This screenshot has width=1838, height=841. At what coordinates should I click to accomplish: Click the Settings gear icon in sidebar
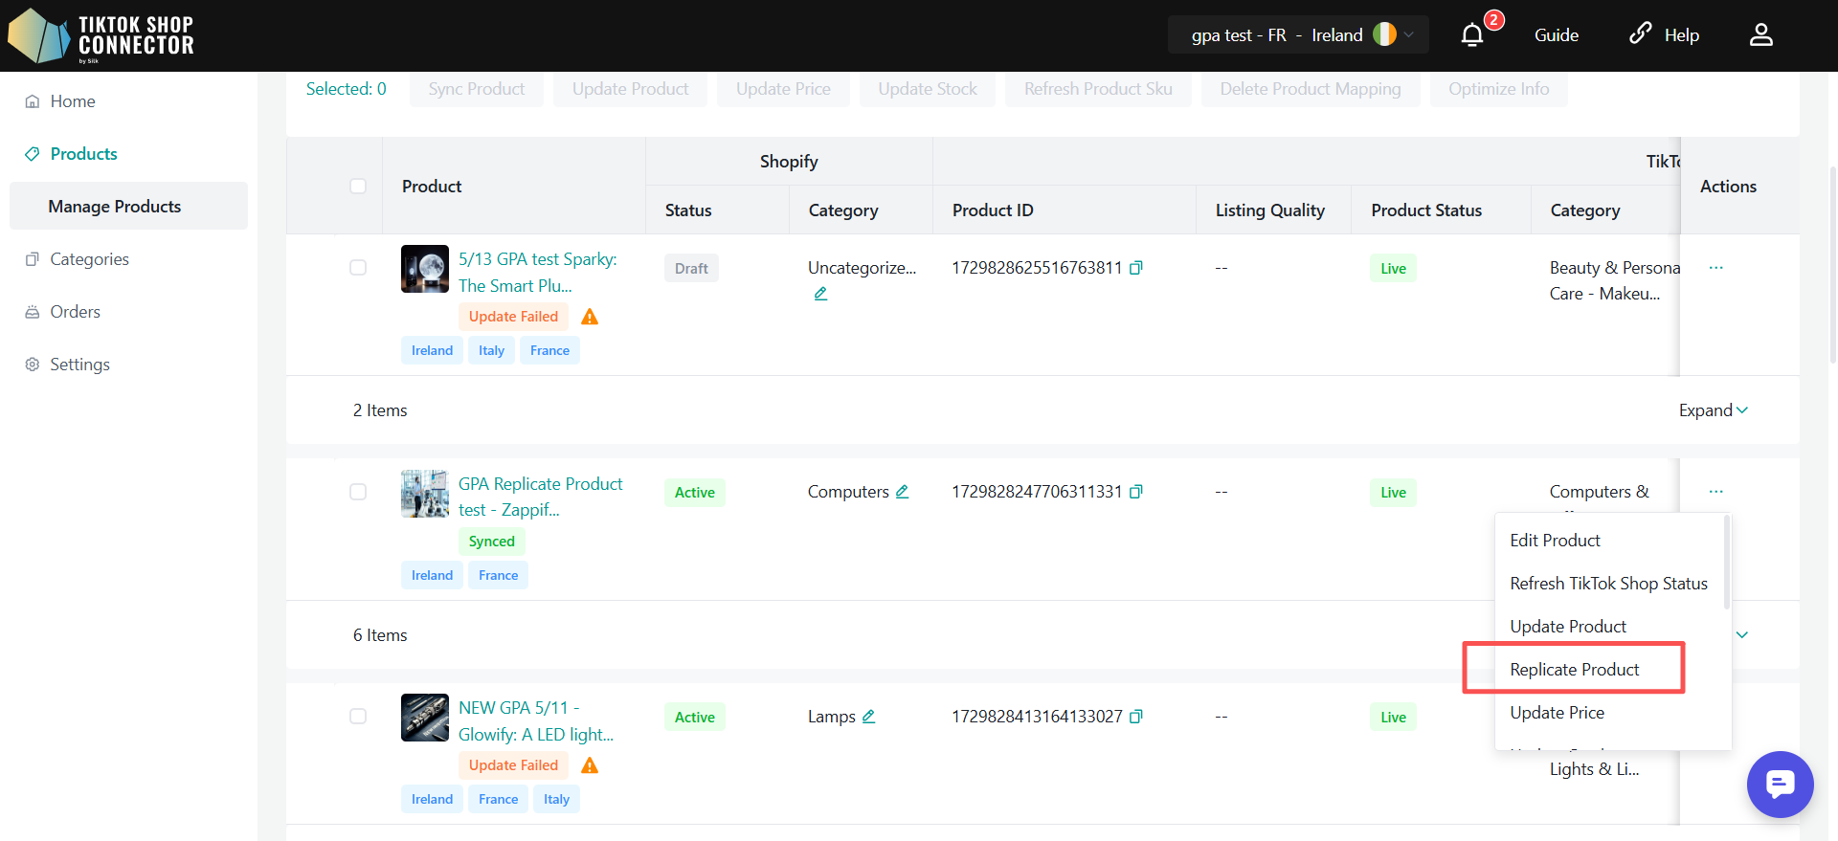coord(33,365)
